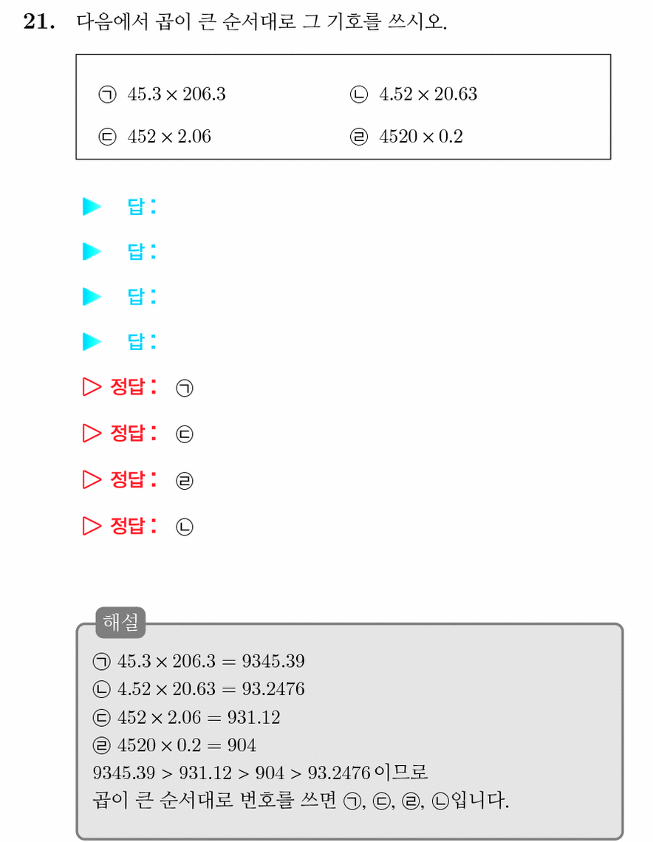Click the last 답: answer field

[x=142, y=341]
